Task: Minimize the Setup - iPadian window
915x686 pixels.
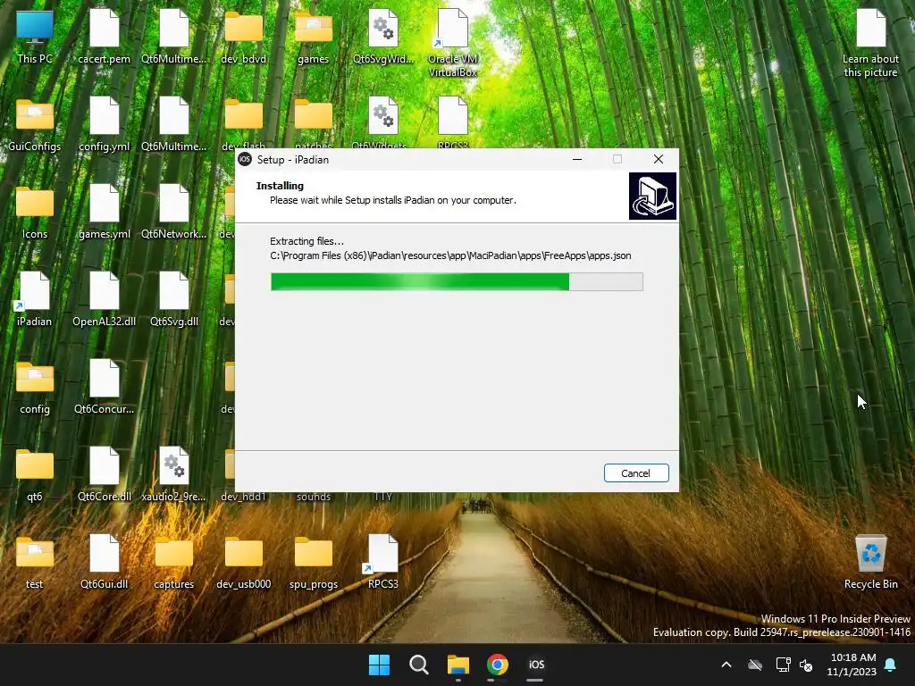Action: [577, 159]
